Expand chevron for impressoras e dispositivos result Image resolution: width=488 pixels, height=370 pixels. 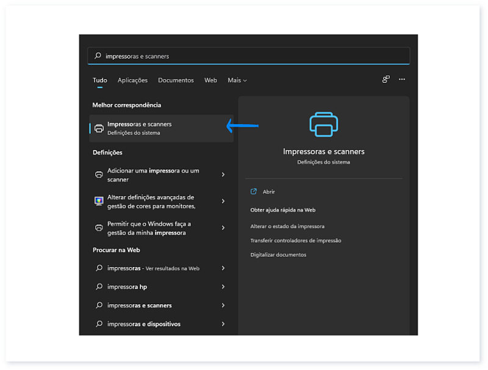(223, 324)
